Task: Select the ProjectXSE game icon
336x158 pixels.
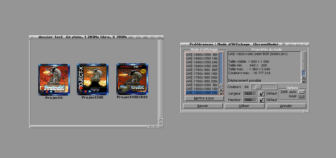Action: tap(93, 79)
